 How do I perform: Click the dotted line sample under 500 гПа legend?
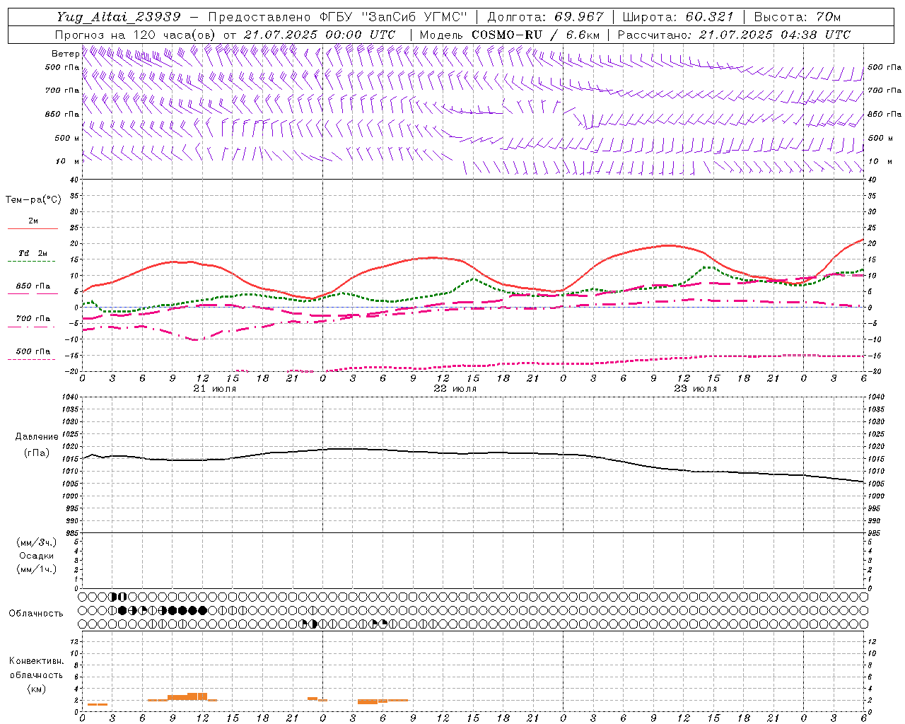point(32,360)
